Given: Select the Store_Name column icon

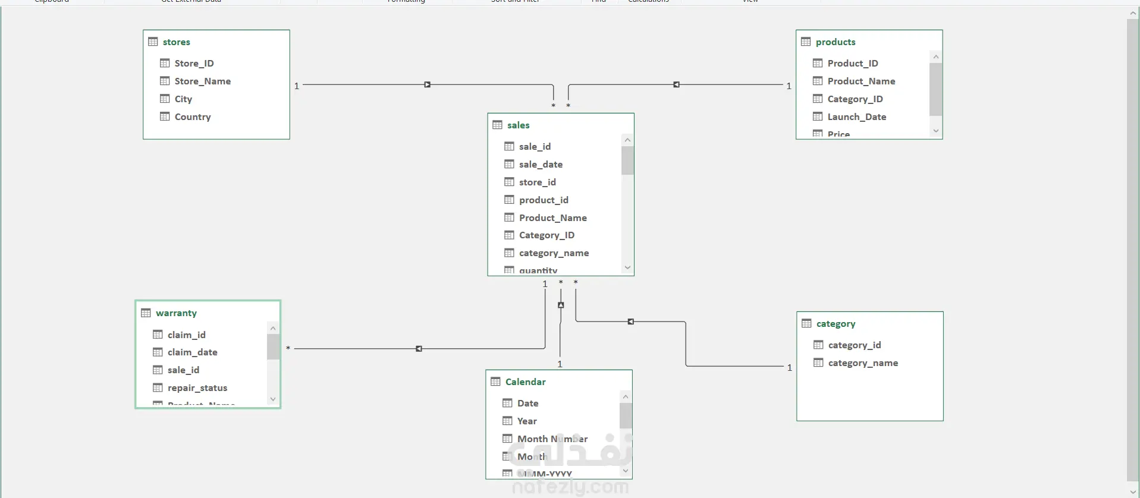Looking at the screenshot, I should 165,81.
